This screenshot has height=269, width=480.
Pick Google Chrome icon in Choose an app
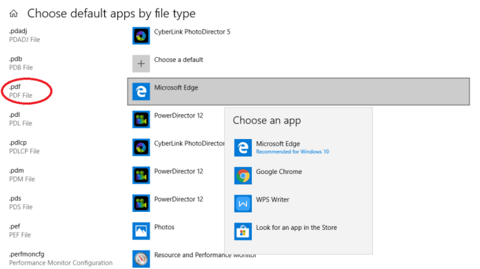[x=243, y=175]
